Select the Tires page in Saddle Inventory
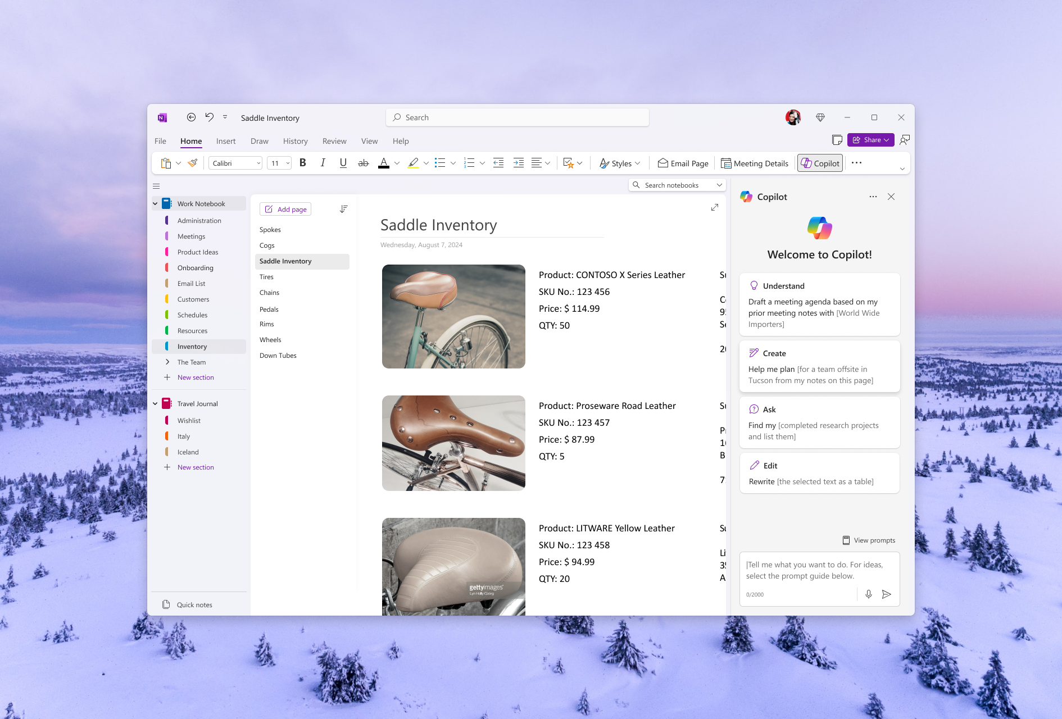 tap(266, 276)
